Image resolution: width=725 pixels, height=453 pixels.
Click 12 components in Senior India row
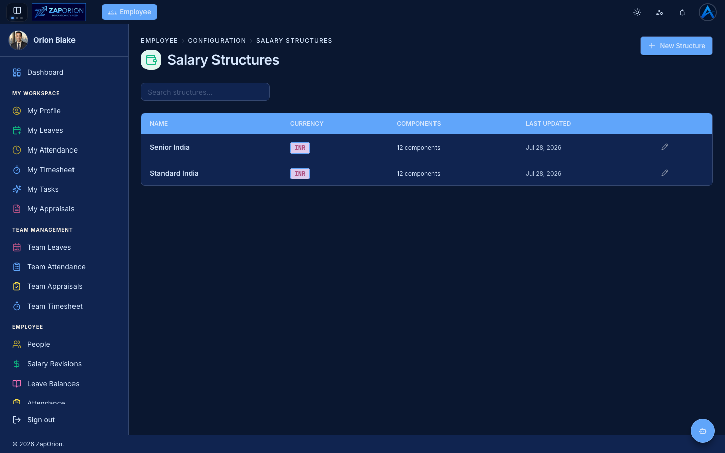pos(418,148)
